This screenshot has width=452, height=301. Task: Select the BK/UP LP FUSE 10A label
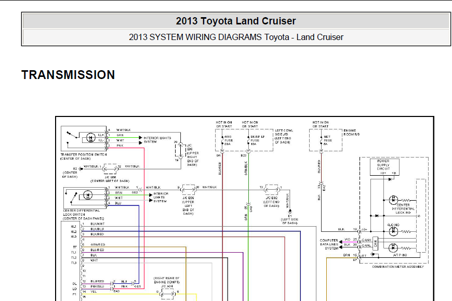tap(257, 140)
